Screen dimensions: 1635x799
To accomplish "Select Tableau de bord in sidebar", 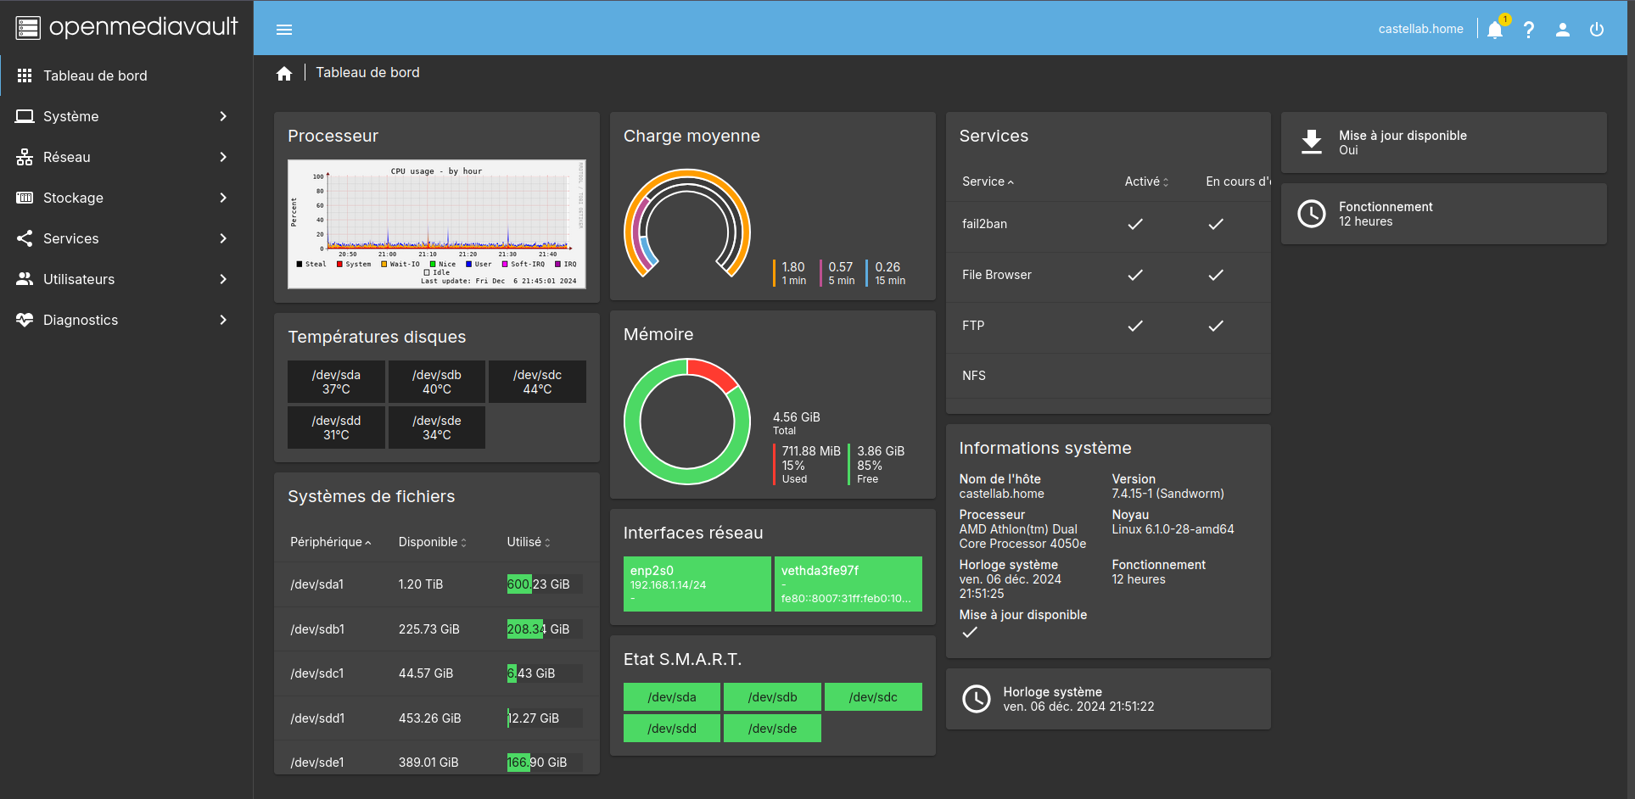I will pyautogui.click(x=95, y=75).
